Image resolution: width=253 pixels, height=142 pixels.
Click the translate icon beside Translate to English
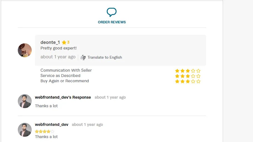tap(83, 57)
